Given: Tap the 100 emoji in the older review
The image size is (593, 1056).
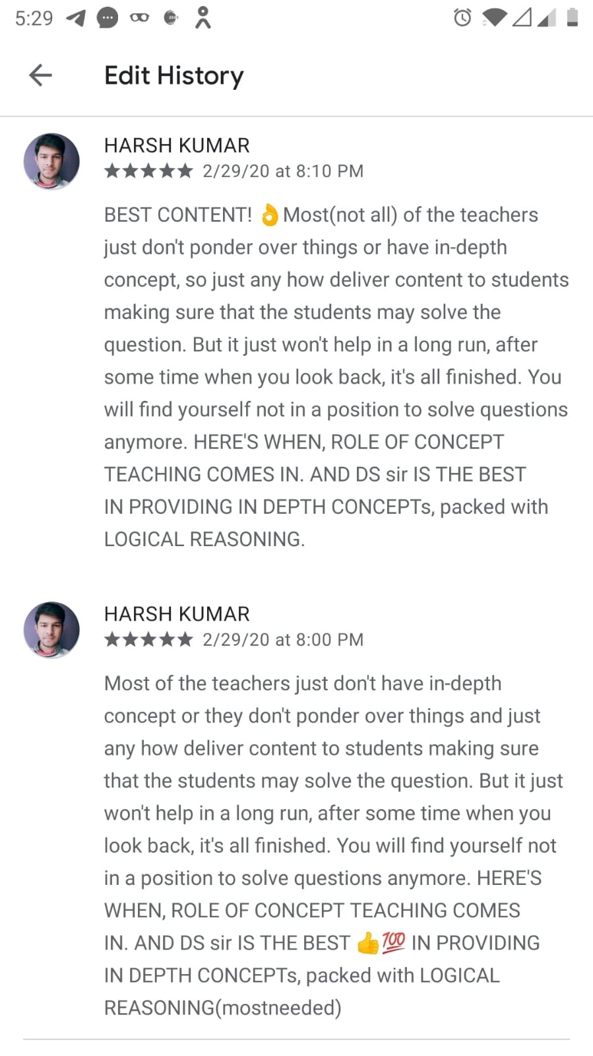Looking at the screenshot, I should tap(394, 942).
